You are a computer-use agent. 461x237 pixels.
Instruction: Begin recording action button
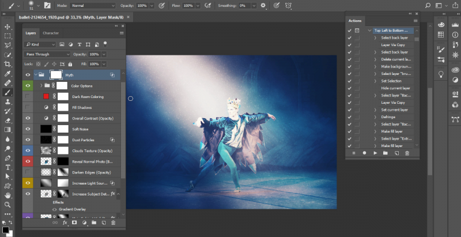pos(365,153)
